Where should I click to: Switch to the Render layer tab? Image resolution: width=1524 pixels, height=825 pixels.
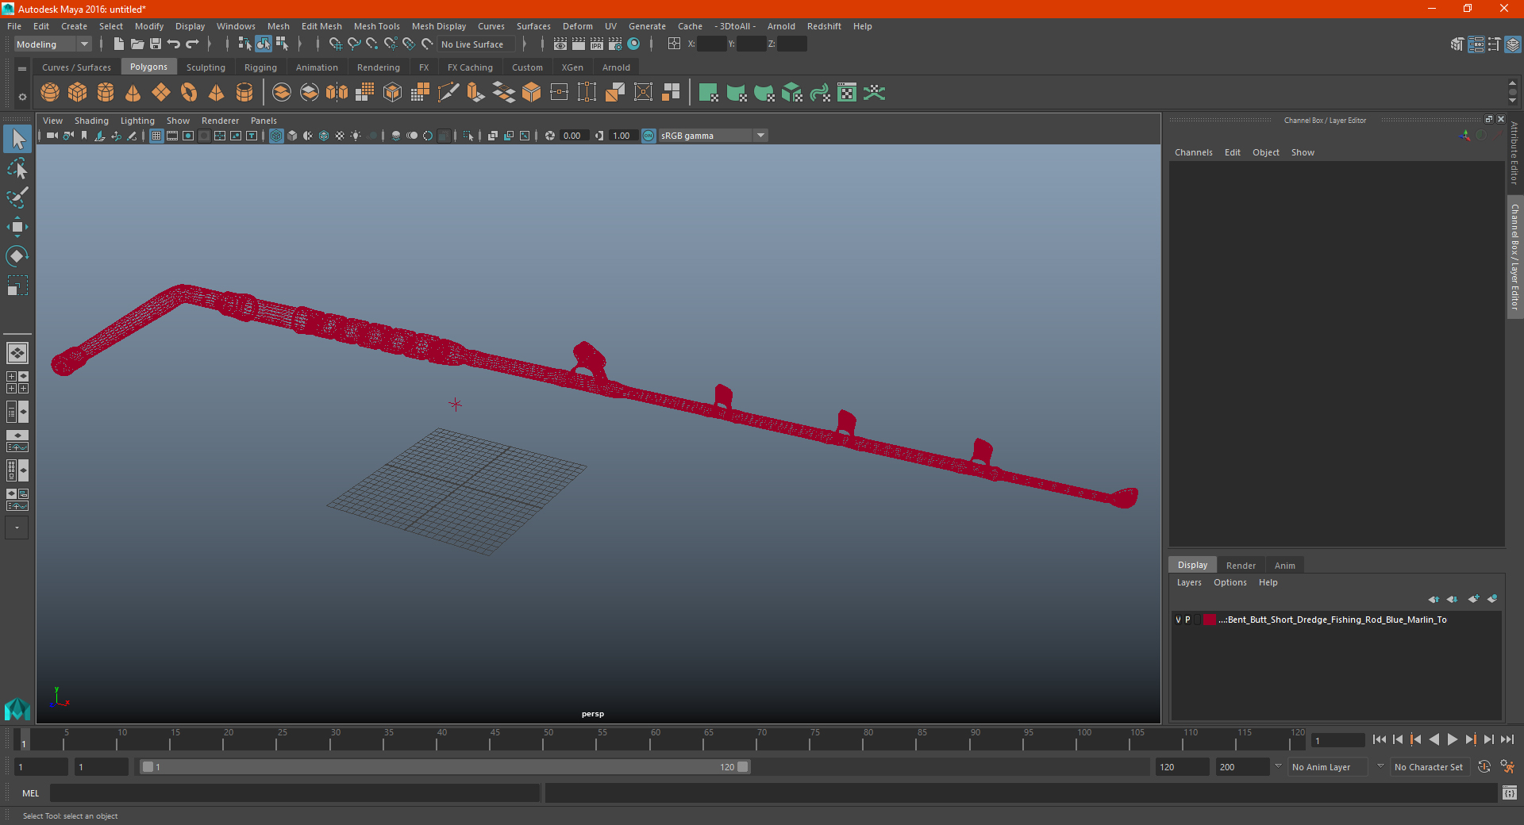pos(1241,566)
